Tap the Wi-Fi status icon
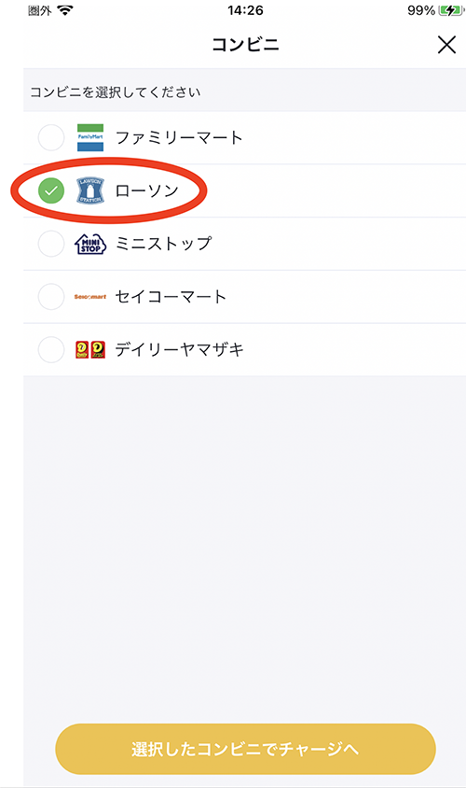The image size is (466, 788). 65,10
